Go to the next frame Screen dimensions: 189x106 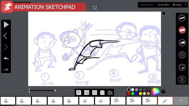(6, 47)
